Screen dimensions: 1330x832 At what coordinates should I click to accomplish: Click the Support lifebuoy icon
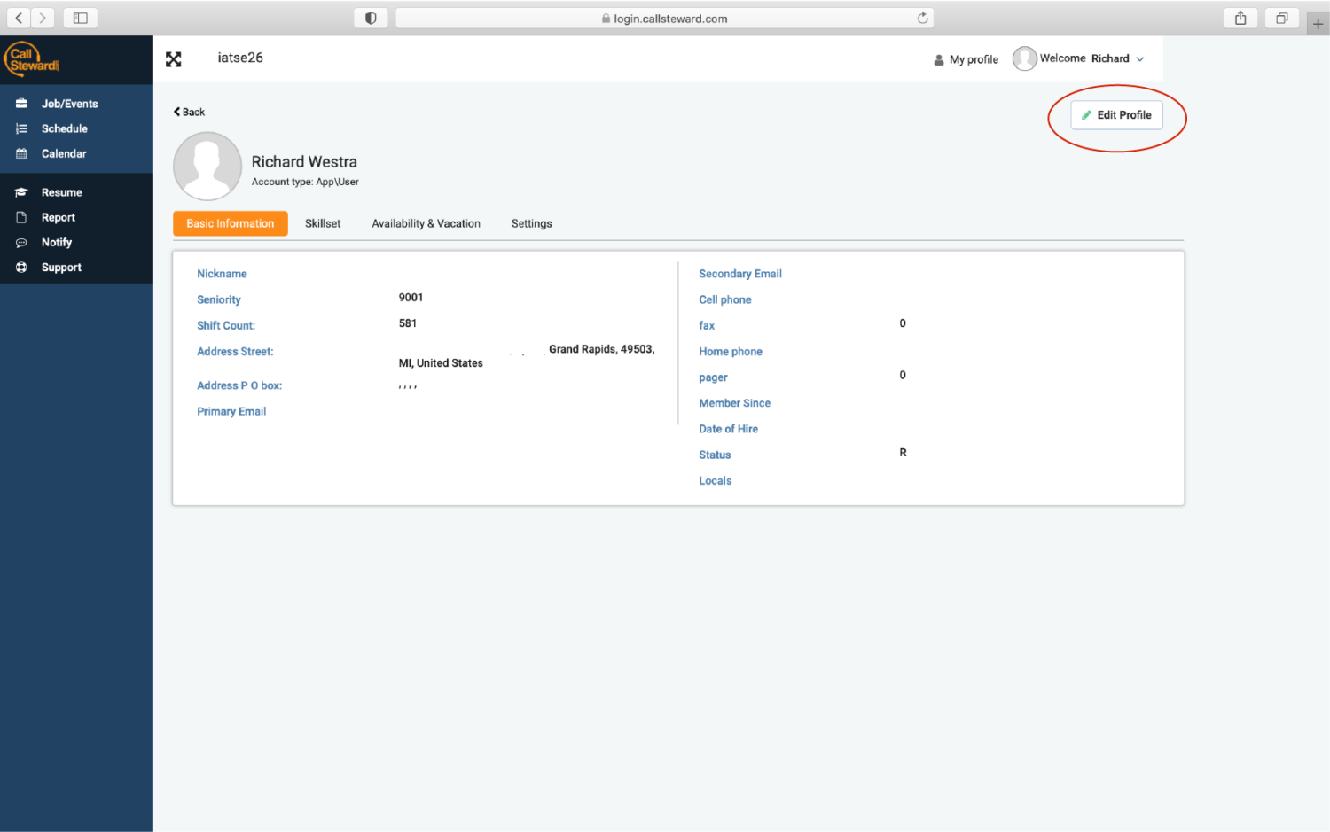point(21,268)
